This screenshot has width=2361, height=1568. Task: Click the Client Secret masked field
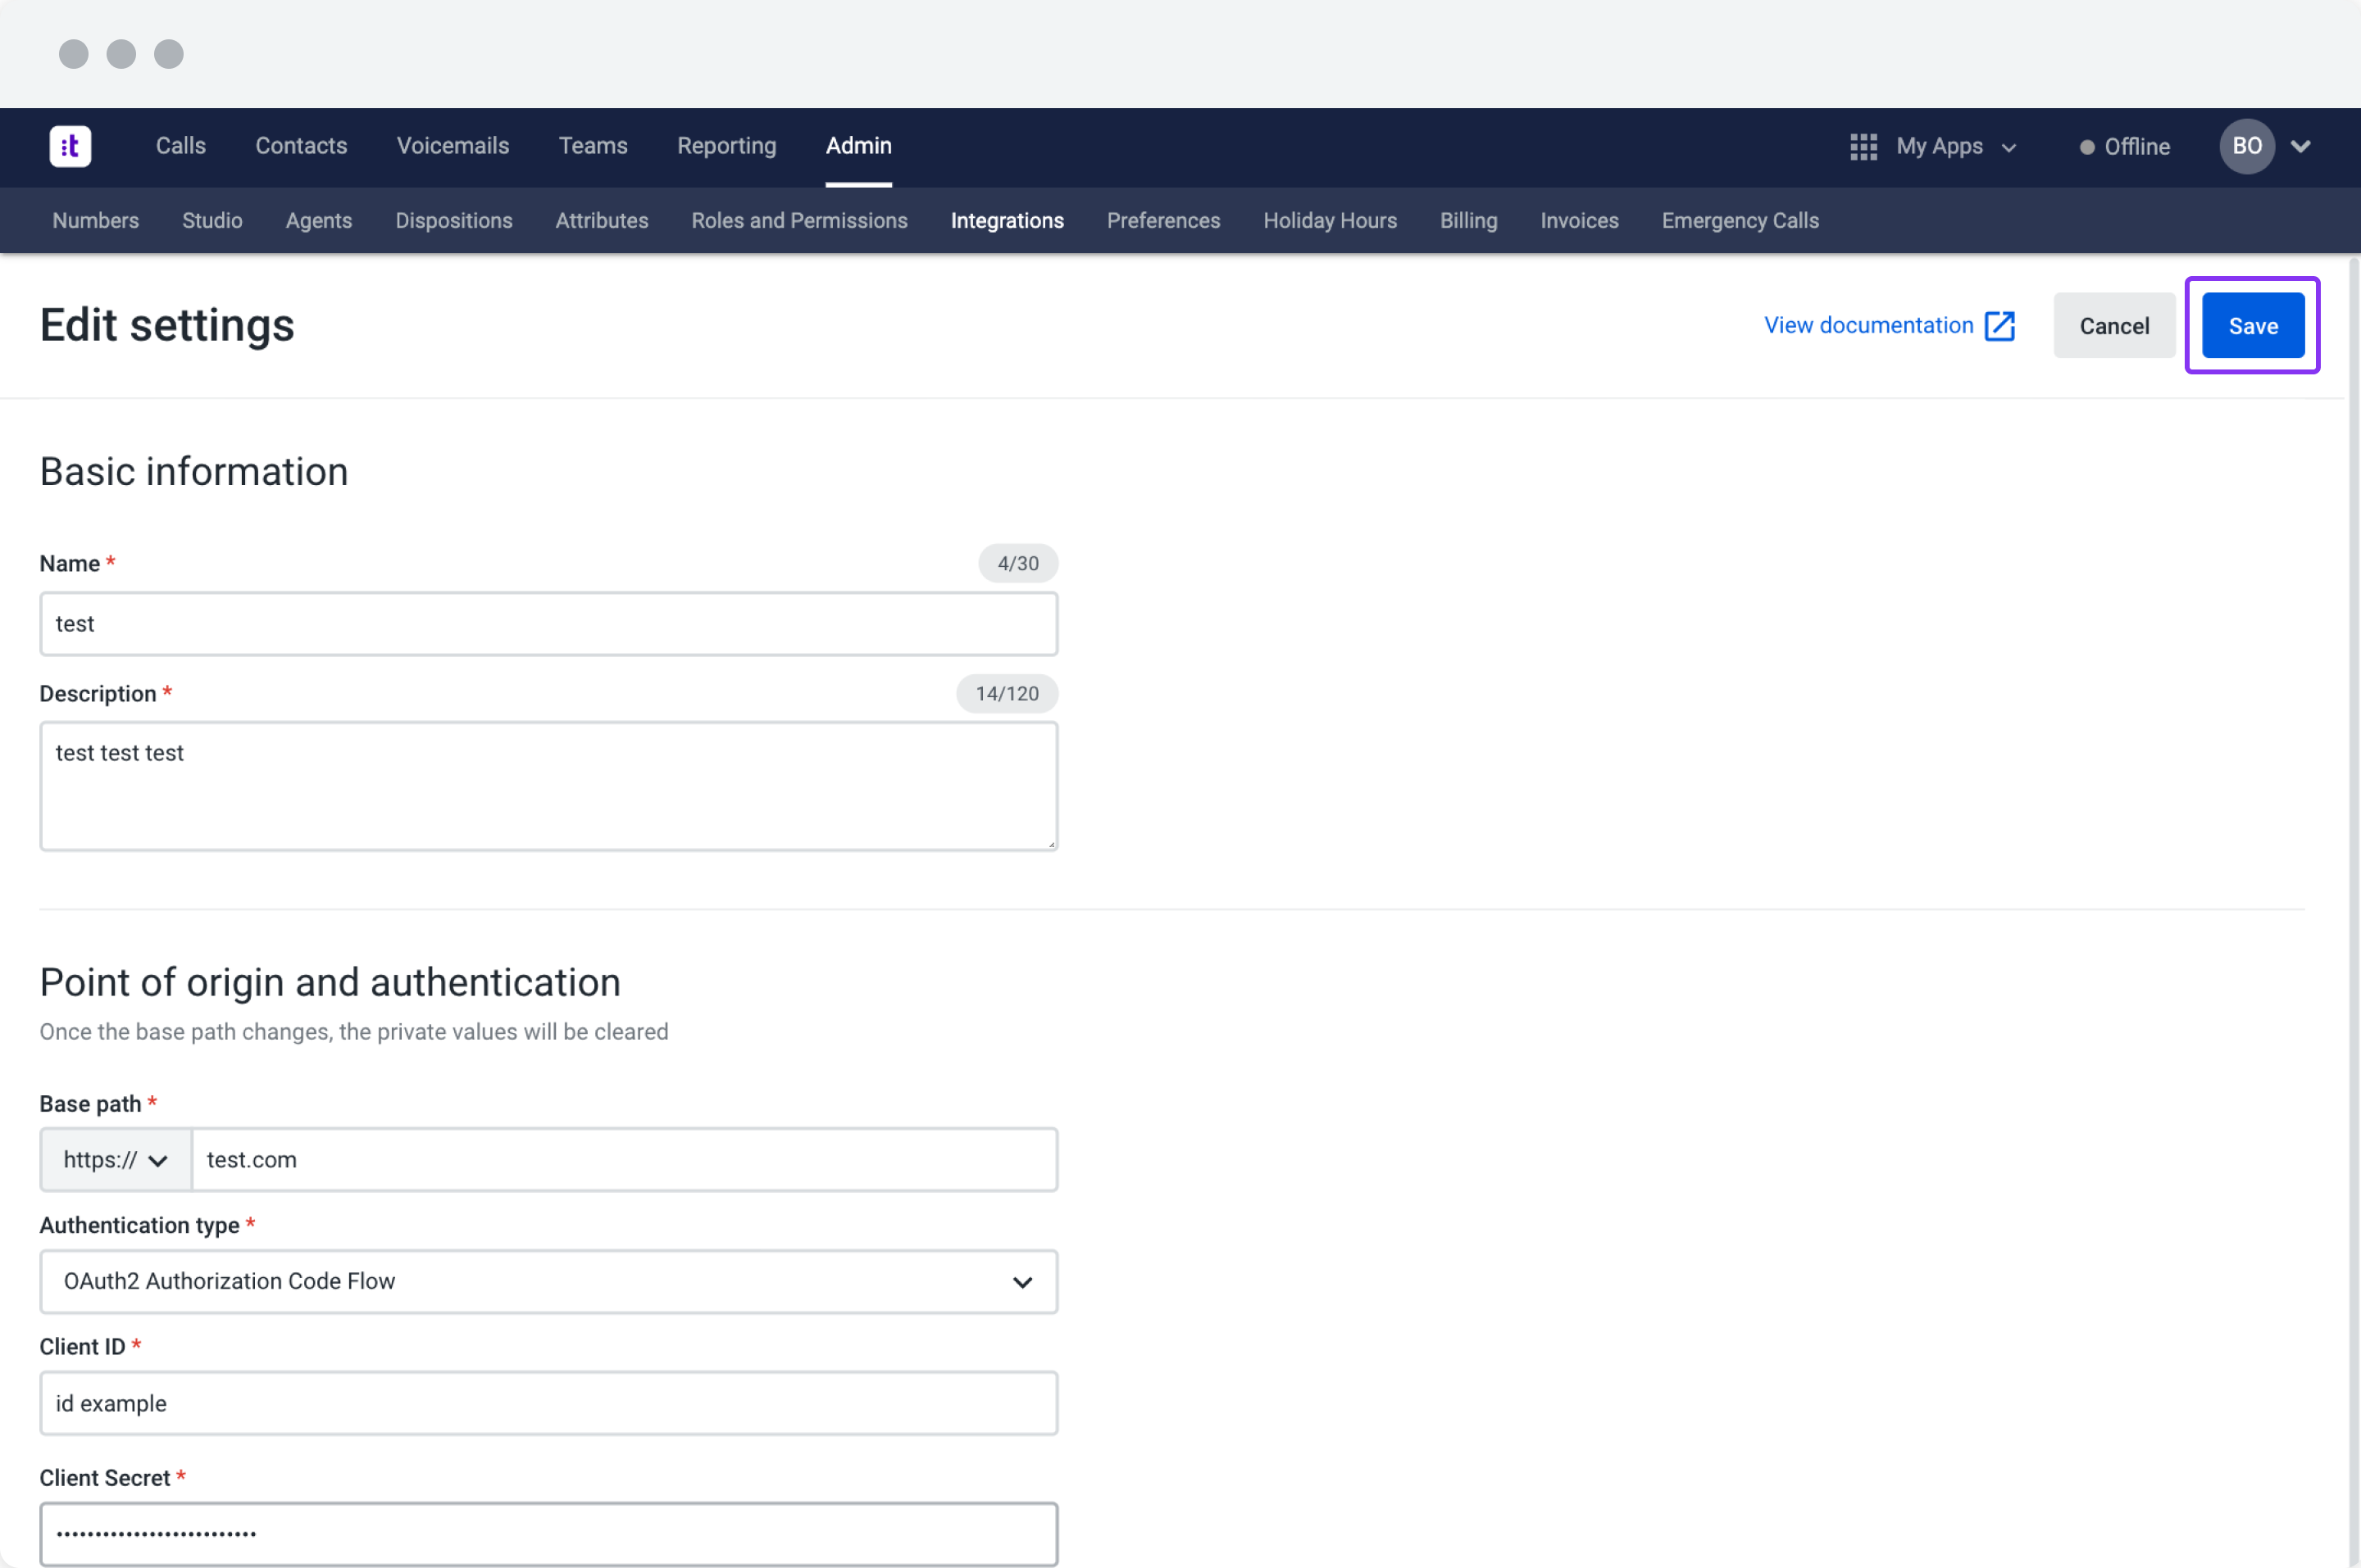tap(548, 1533)
